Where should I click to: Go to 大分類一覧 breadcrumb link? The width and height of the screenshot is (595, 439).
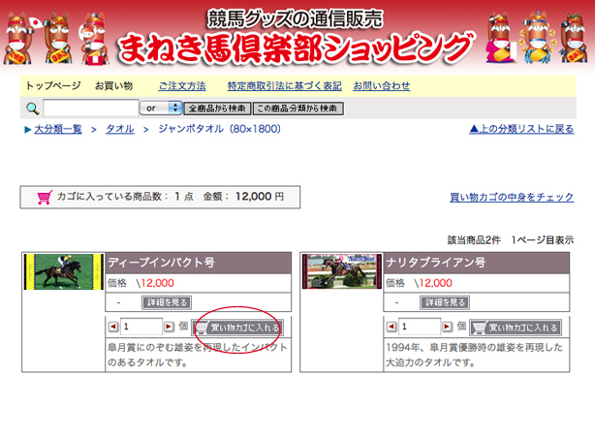pyautogui.click(x=58, y=130)
